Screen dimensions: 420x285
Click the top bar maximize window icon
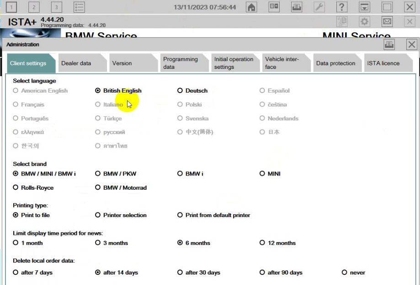tap(387, 7)
